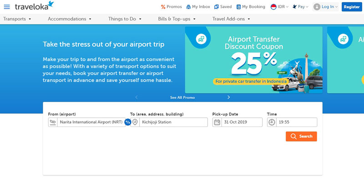Screen dimensions: 364x185
Task: Expand the Pay dropdown
Action: tap(300, 7)
